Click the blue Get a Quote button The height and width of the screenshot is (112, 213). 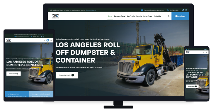click(180, 16)
